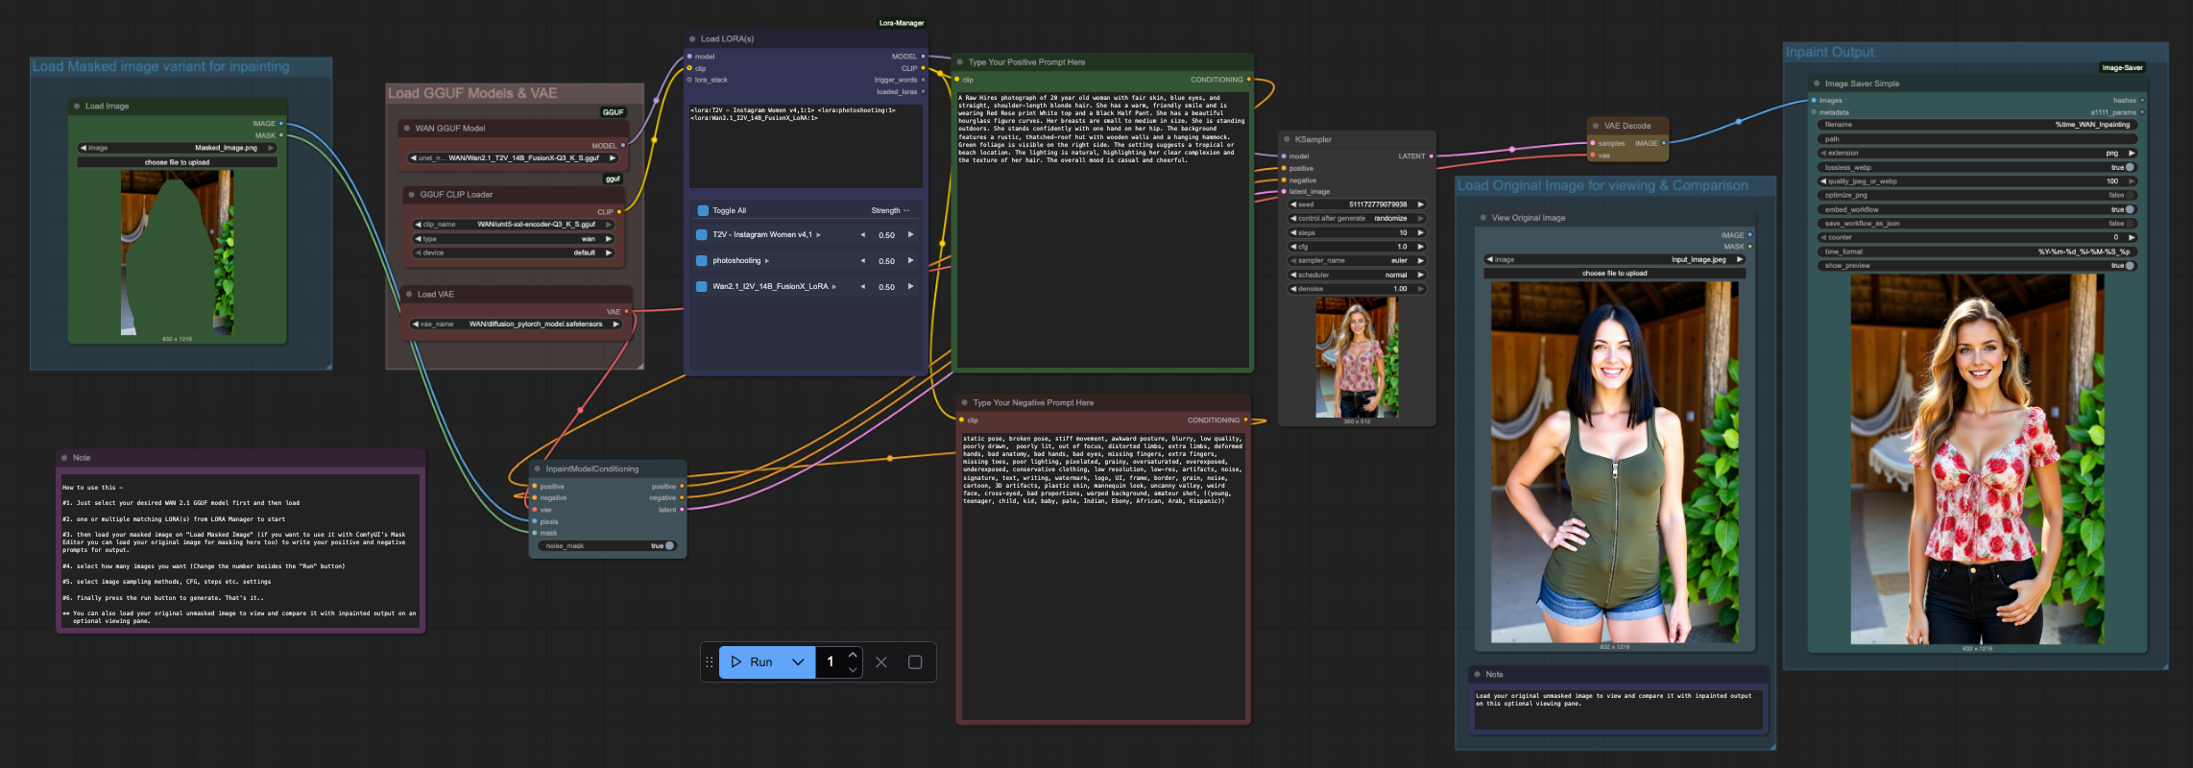Click the X cancel icon beside Run
Screen dimensions: 2193x768
coord(881,661)
